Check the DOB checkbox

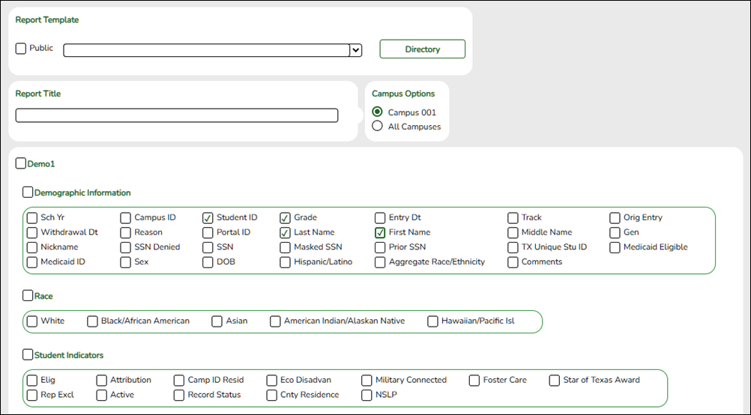tap(208, 262)
